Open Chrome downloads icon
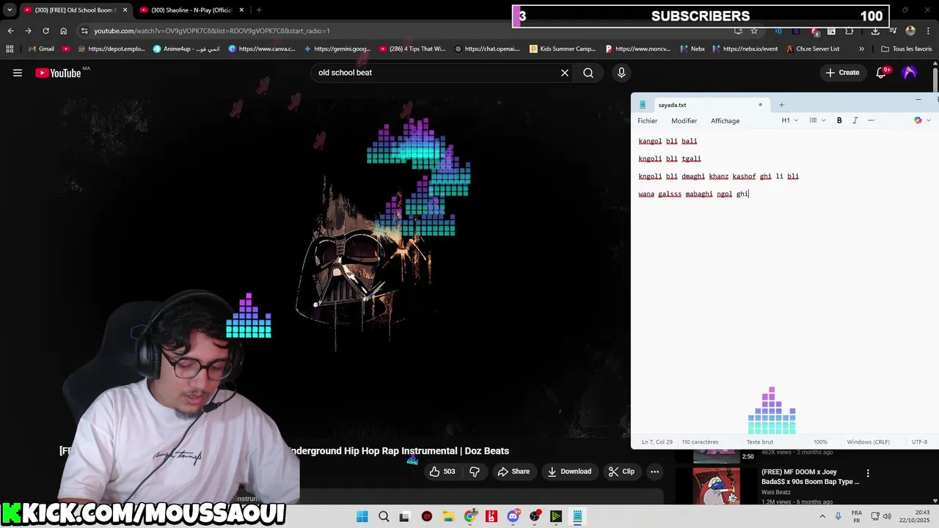The image size is (939, 528). coord(875,31)
